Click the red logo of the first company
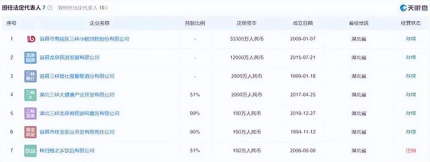 [31, 39]
